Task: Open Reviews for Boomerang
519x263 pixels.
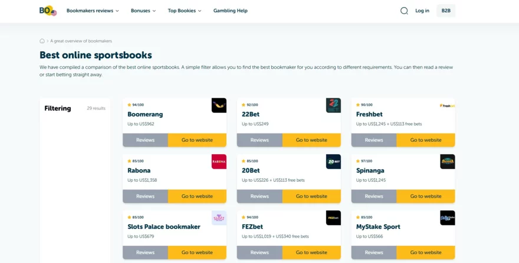Action: [145, 140]
